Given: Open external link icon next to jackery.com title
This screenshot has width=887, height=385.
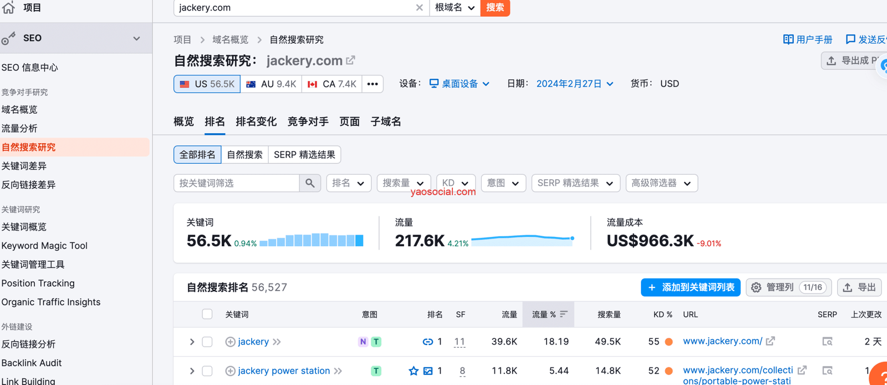Looking at the screenshot, I should [x=350, y=60].
